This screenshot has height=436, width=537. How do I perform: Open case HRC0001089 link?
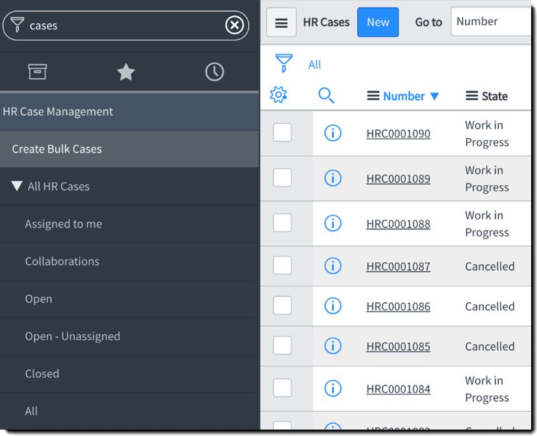[x=398, y=179]
